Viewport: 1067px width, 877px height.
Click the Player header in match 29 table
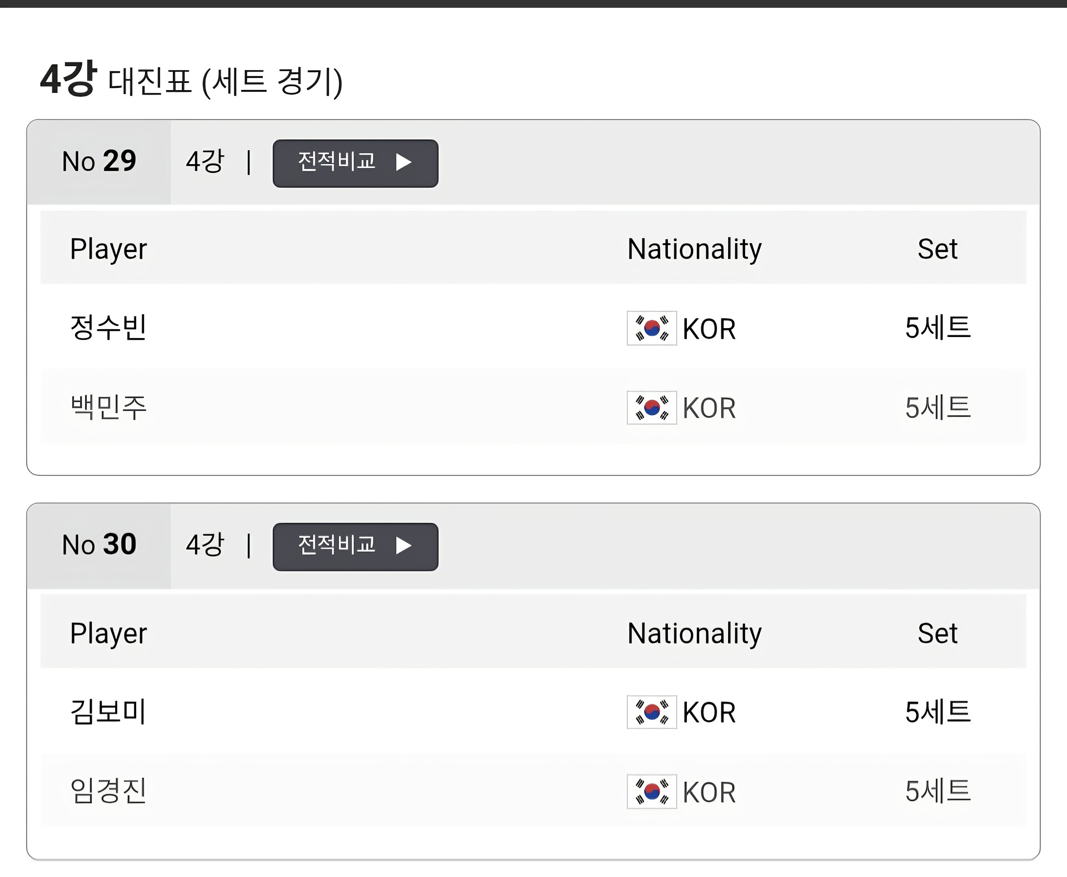[108, 249]
